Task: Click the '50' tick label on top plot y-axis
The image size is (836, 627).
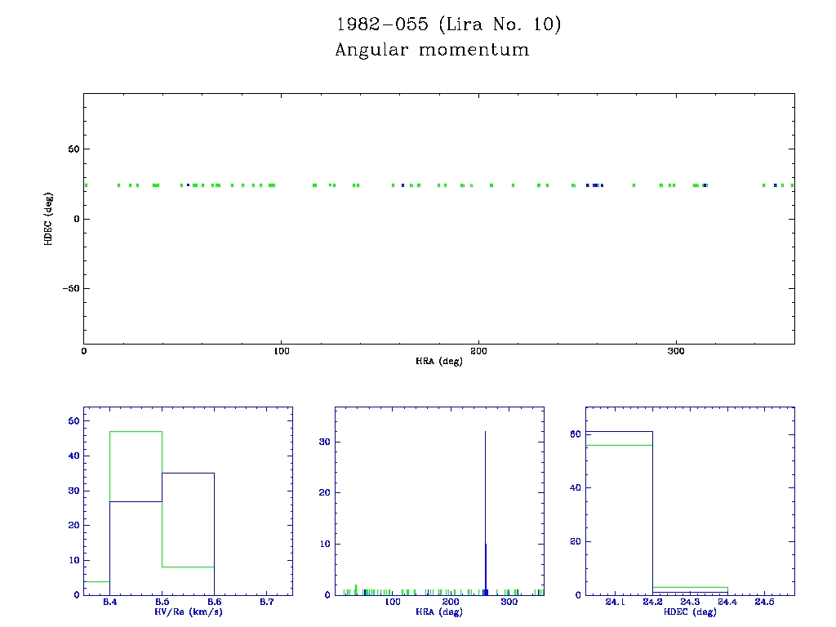Action: point(71,149)
